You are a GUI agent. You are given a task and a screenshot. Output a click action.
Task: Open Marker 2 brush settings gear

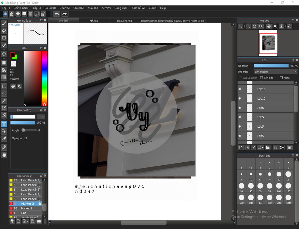click(x=40, y=204)
